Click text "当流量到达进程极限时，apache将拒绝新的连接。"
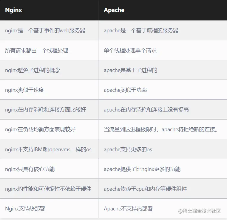Image resolution: width=227 pixels, height=220 pixels. [x=161, y=129]
